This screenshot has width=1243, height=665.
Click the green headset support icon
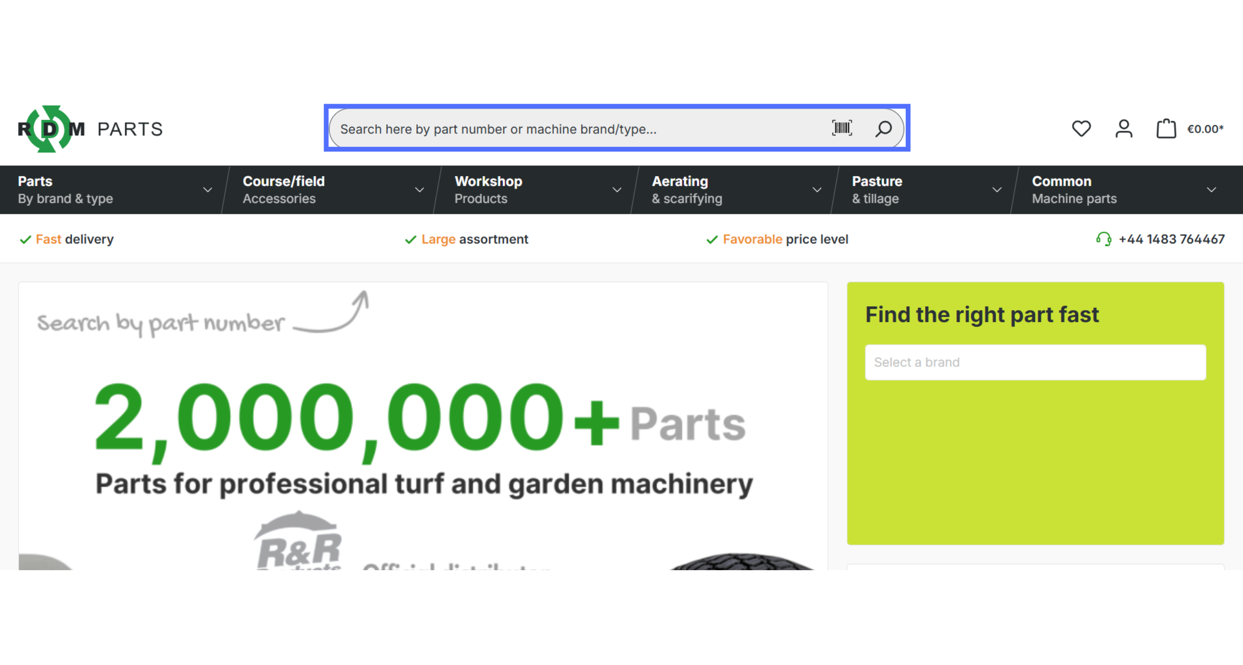[1104, 239]
